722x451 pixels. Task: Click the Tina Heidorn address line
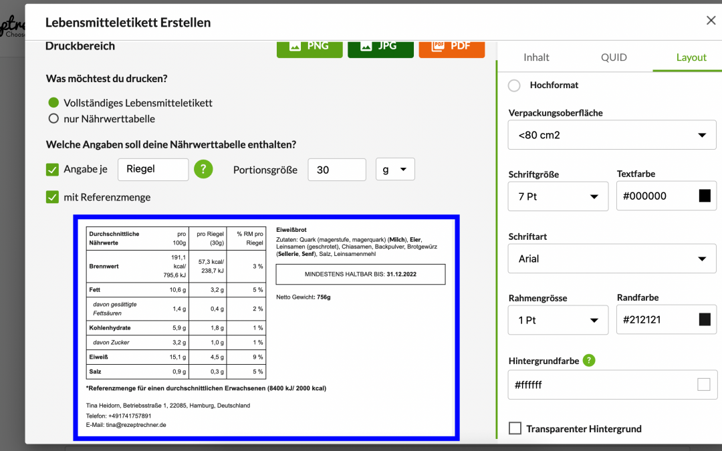[168, 406]
